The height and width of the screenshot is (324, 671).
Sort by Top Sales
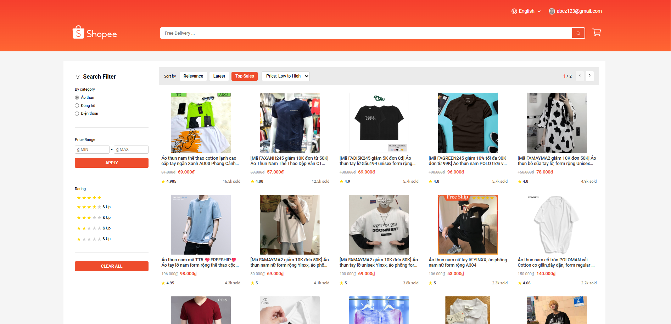pyautogui.click(x=245, y=76)
